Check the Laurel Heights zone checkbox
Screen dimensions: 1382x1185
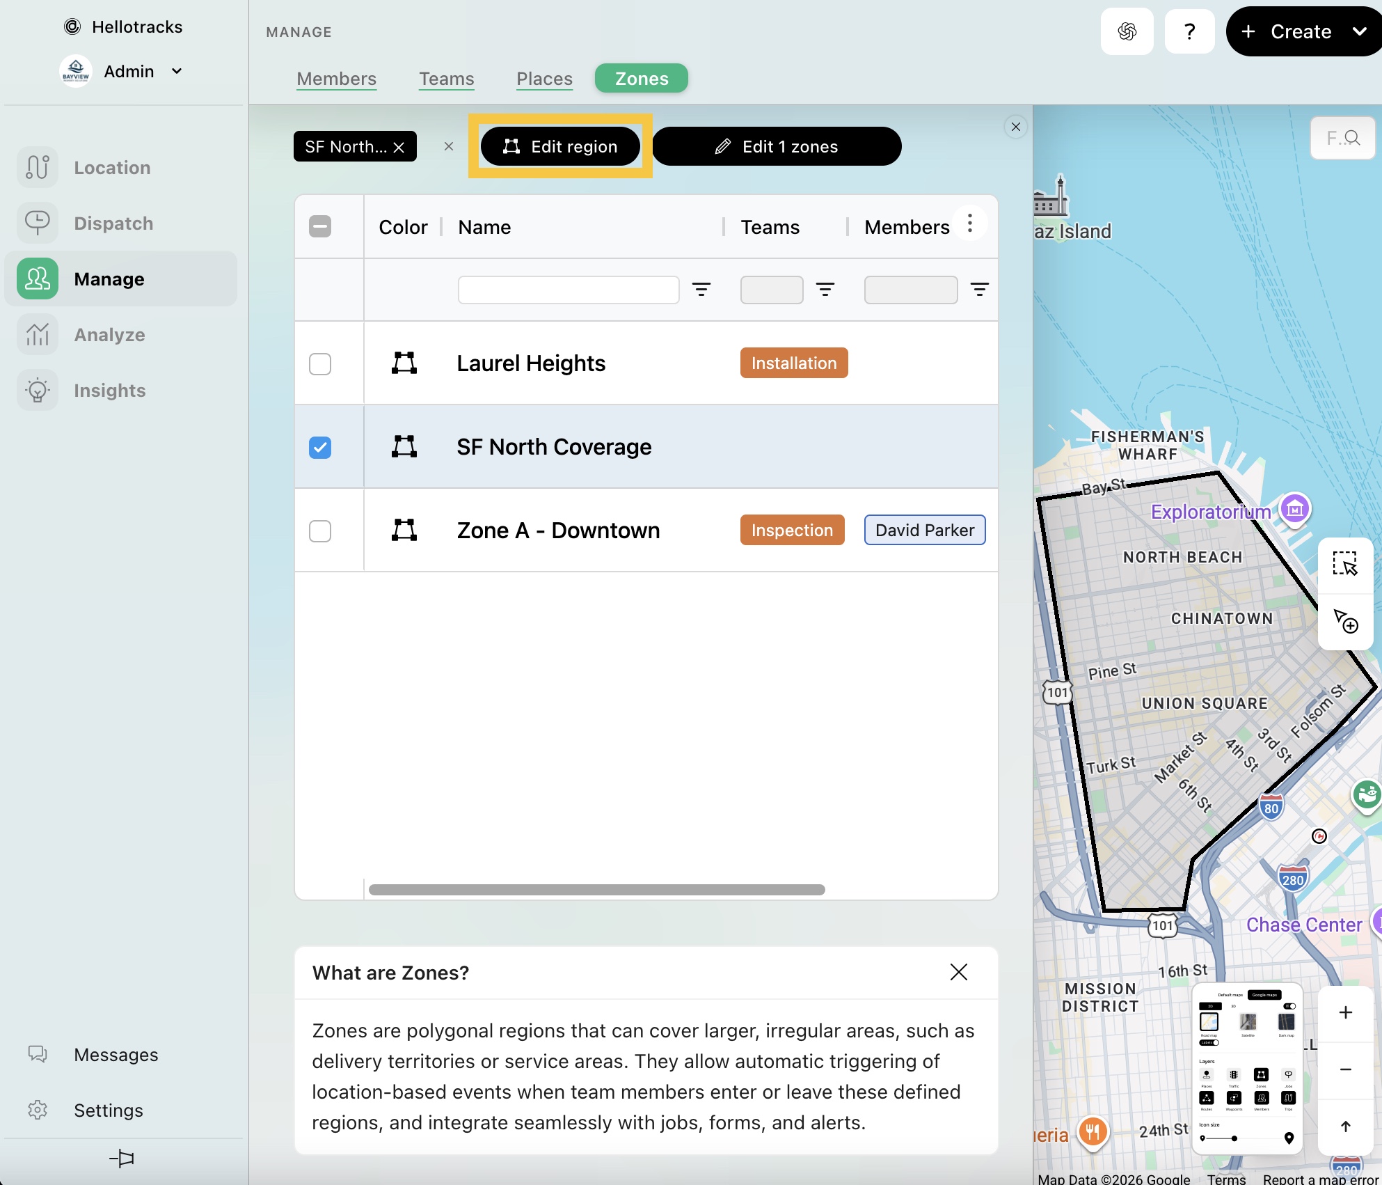[x=320, y=363]
